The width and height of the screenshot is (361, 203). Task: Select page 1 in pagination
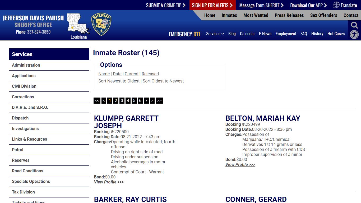coord(110,100)
